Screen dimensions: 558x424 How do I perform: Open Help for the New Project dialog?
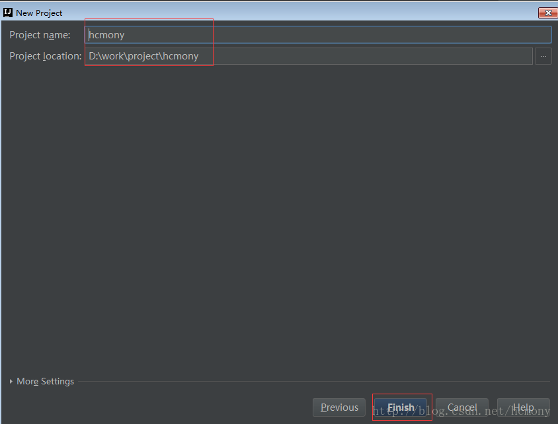point(524,407)
